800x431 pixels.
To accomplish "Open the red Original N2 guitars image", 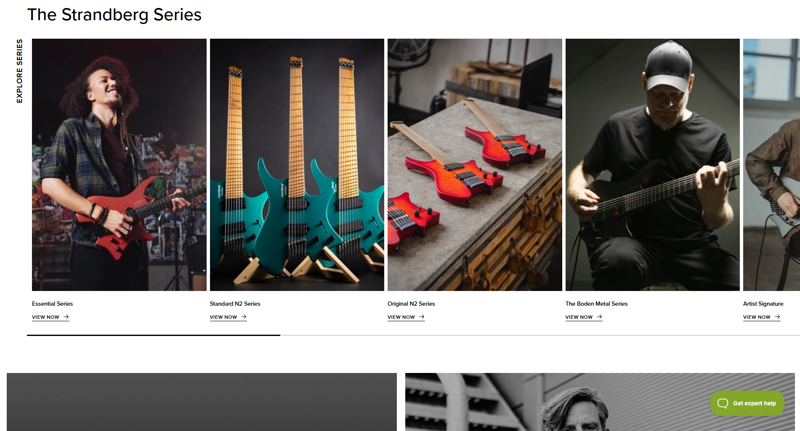I will click(475, 165).
